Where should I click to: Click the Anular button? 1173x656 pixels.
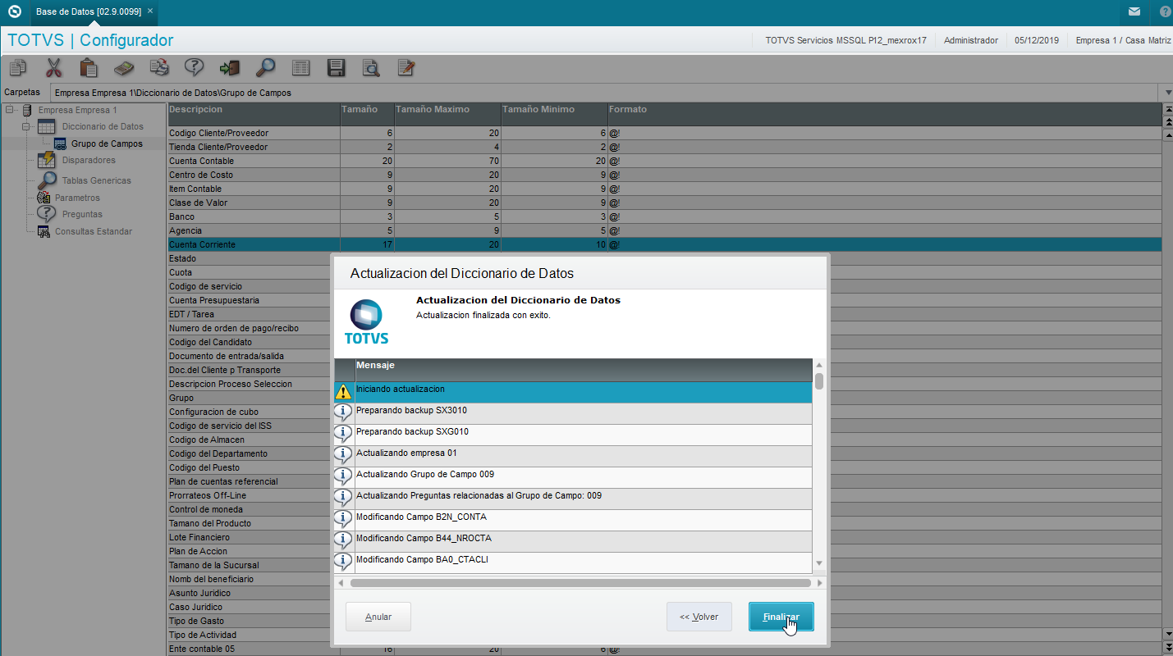coord(378,617)
